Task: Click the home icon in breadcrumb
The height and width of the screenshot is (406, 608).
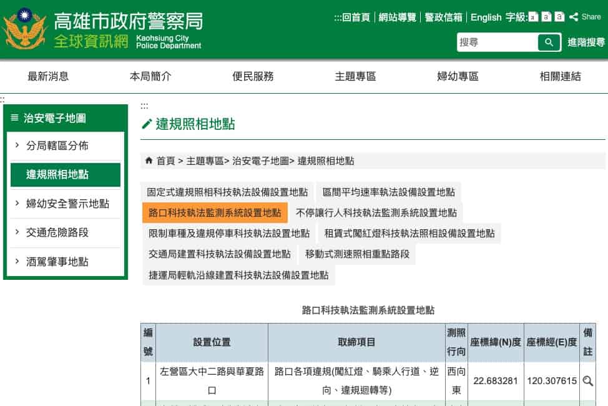Action: (149, 161)
